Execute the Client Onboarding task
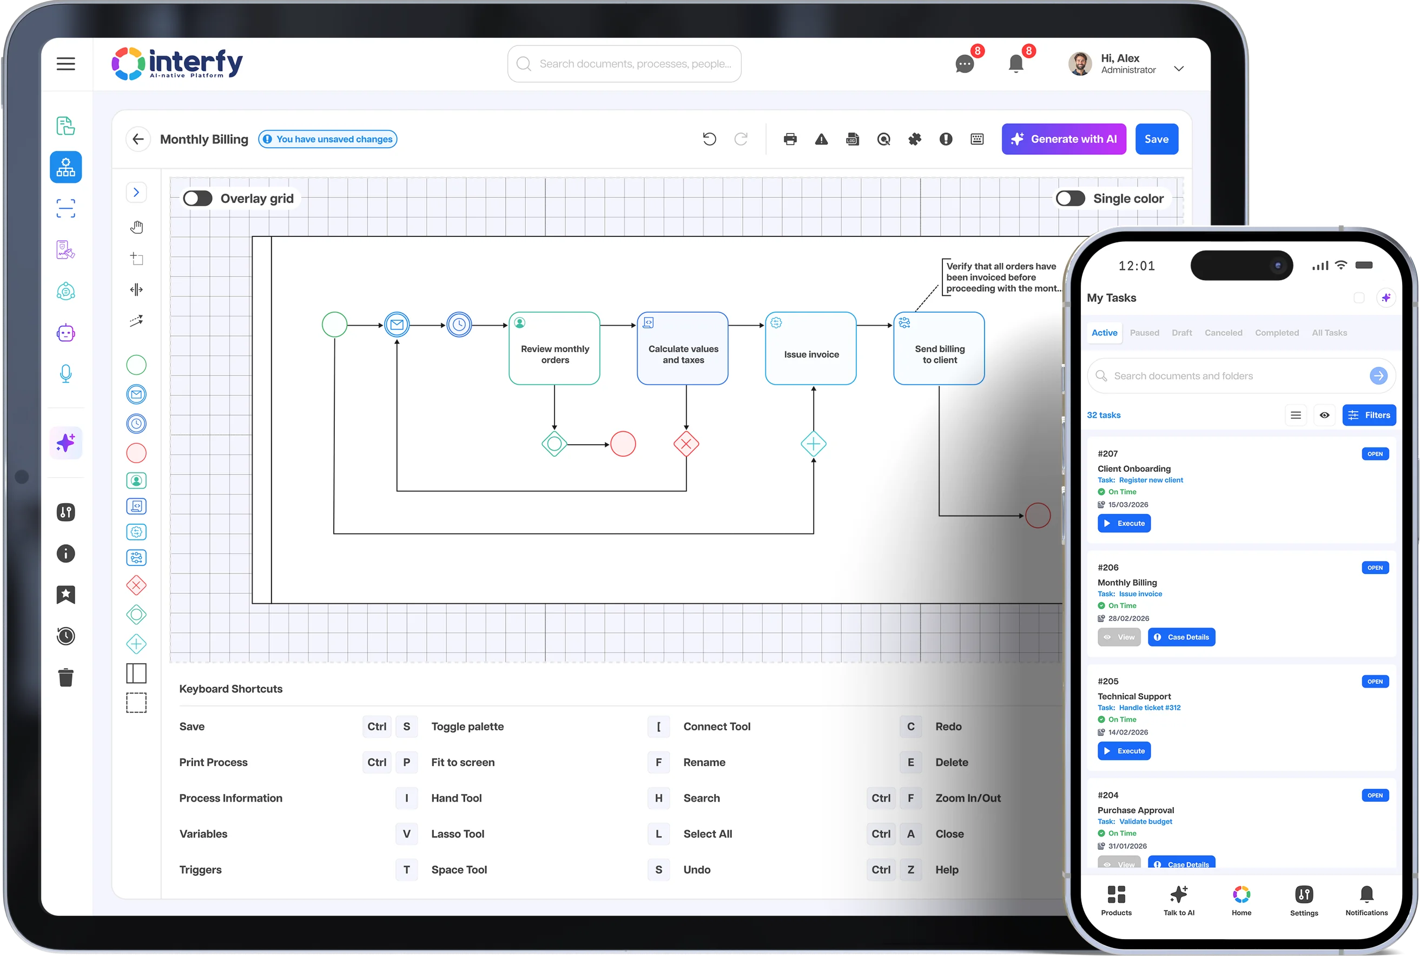This screenshot has height=957, width=1420. click(x=1124, y=523)
